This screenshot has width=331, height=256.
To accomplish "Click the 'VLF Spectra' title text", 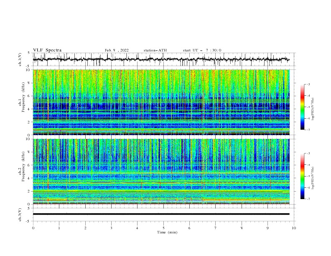I will pos(47,50).
